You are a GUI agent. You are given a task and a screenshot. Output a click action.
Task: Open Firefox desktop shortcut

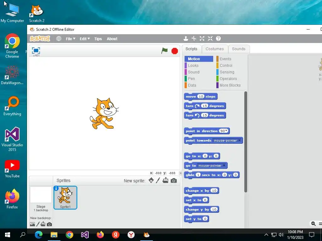point(12,199)
